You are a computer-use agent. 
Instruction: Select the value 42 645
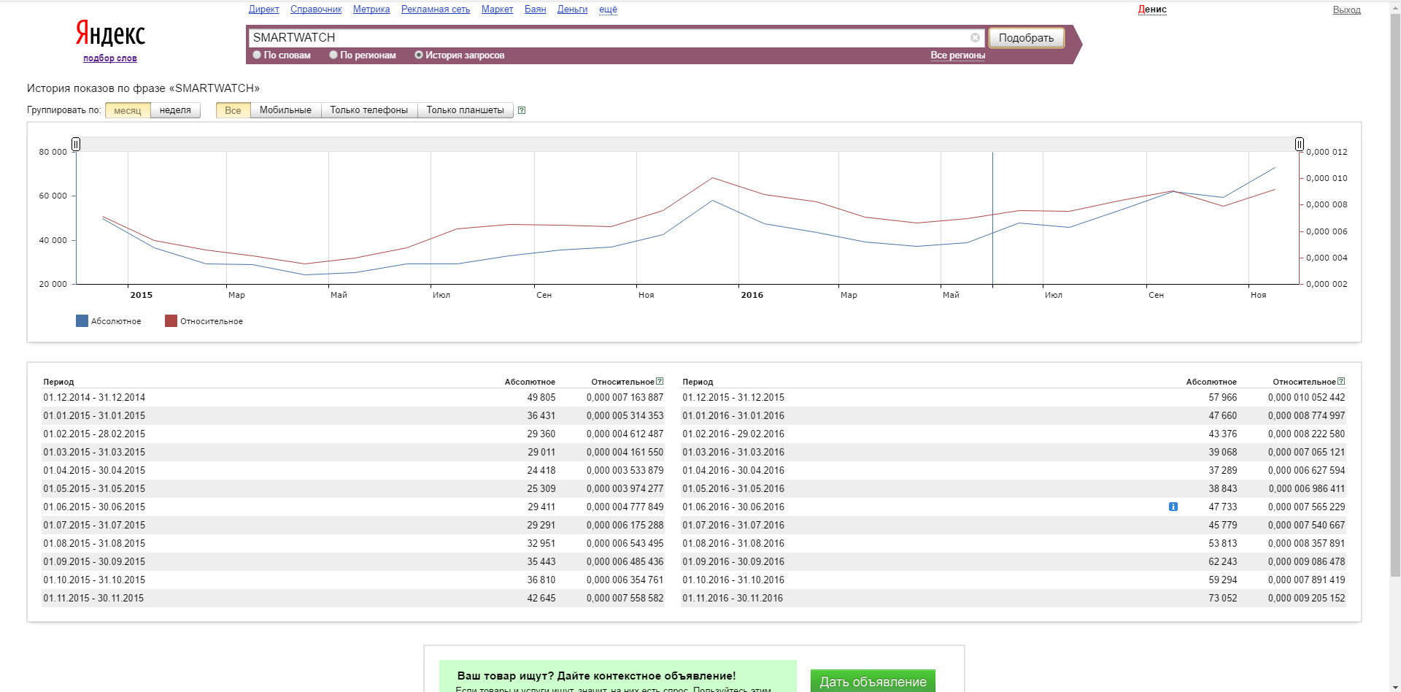point(541,599)
